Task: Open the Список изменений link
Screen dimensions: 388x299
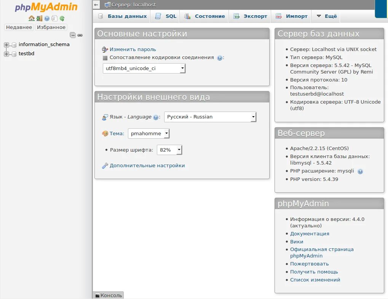Action: point(315,280)
